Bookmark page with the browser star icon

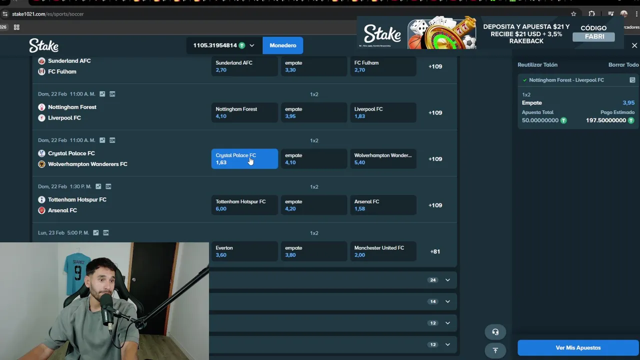[573, 14]
